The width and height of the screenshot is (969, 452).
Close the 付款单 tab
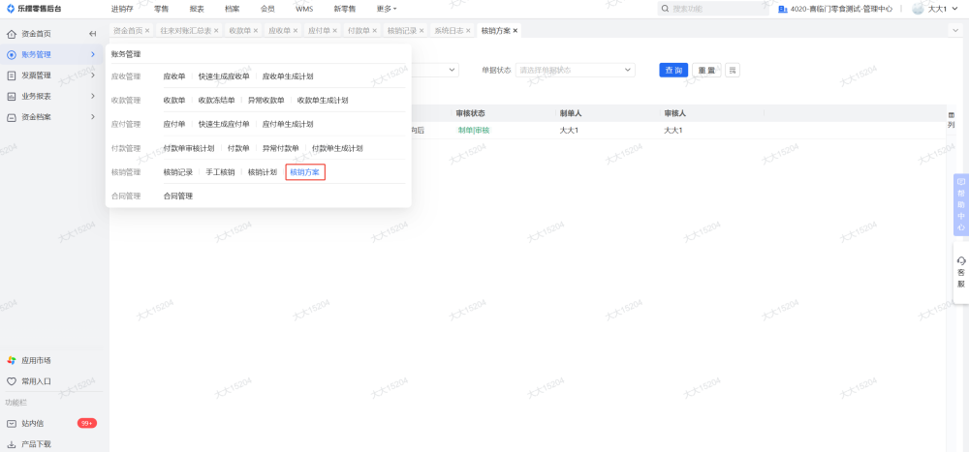pos(374,30)
